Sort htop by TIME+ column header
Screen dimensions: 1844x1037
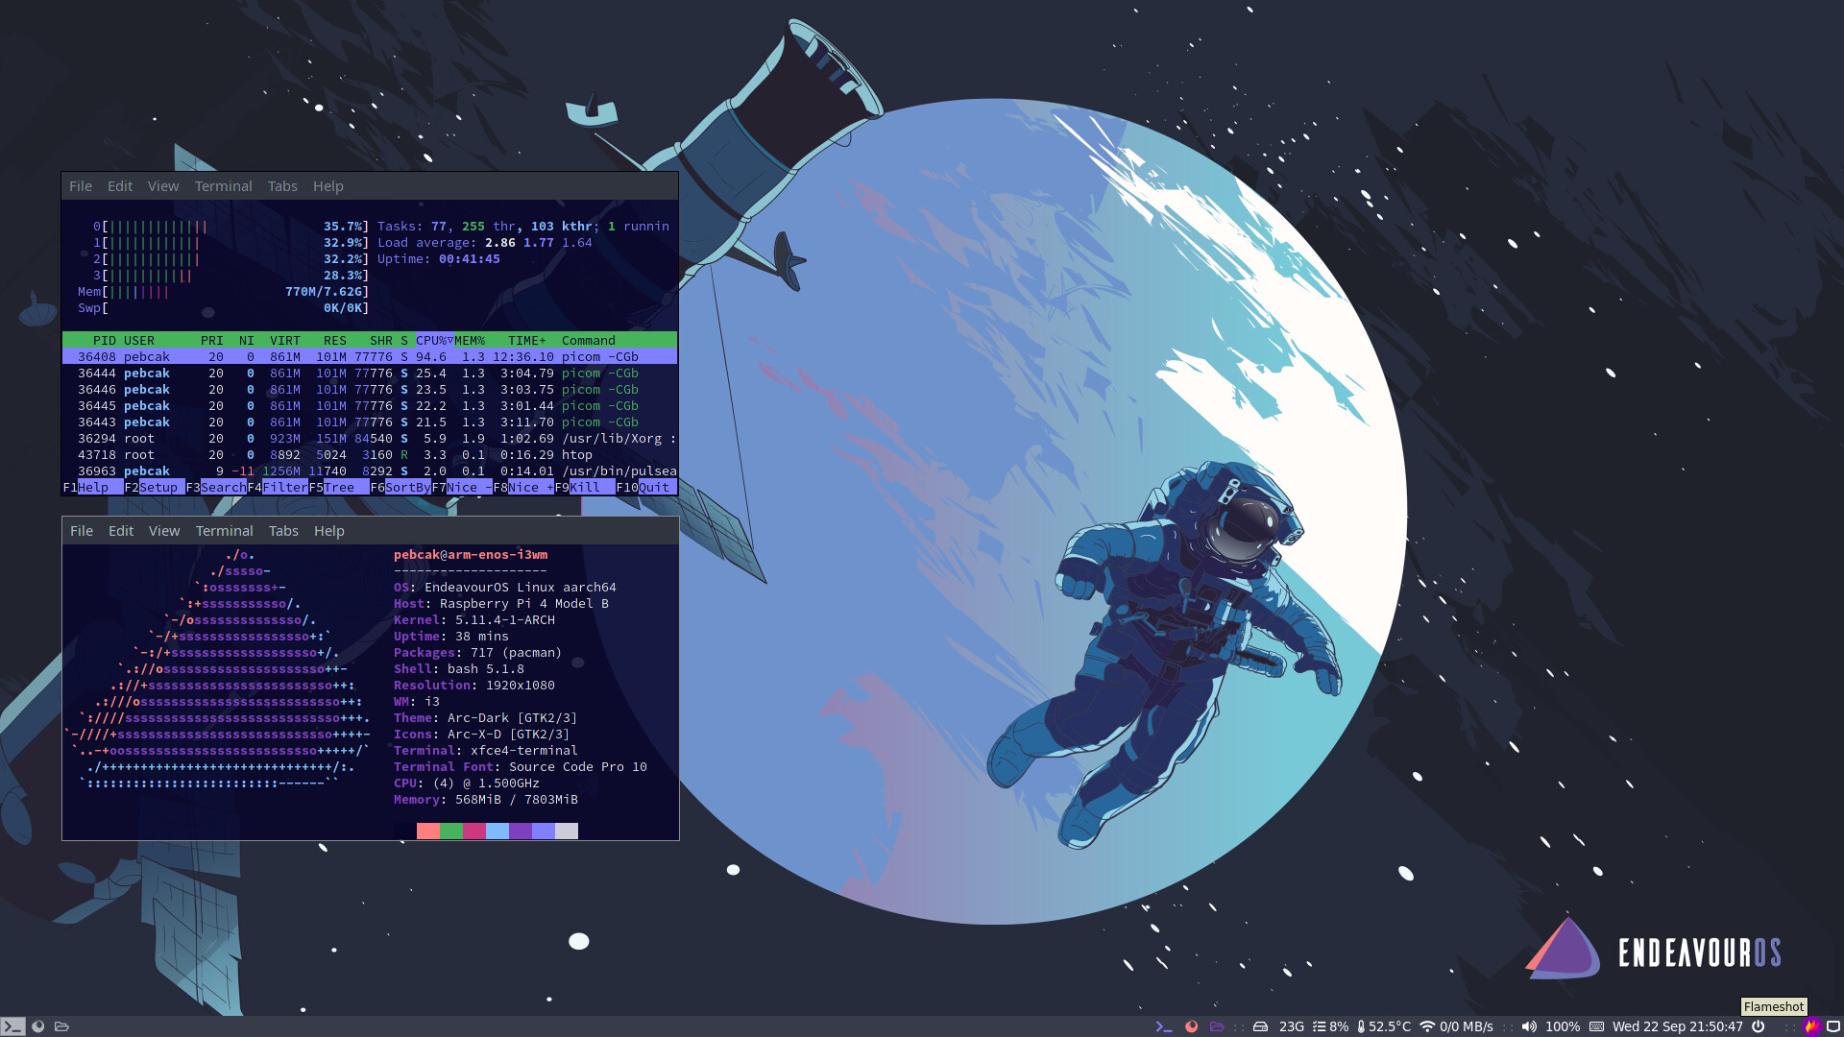point(527,341)
